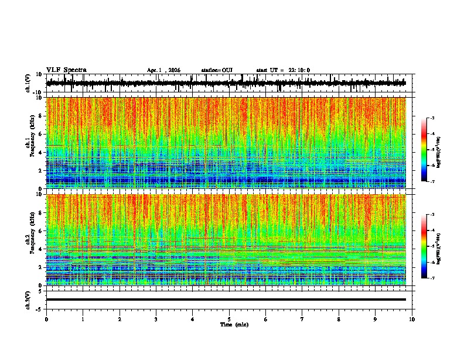Click the "Time (min)" axis label
Viewport: 464px width, 358px height.
point(234,325)
